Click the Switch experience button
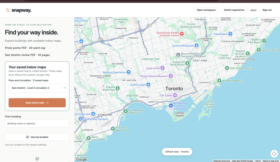 [x=234, y=10]
